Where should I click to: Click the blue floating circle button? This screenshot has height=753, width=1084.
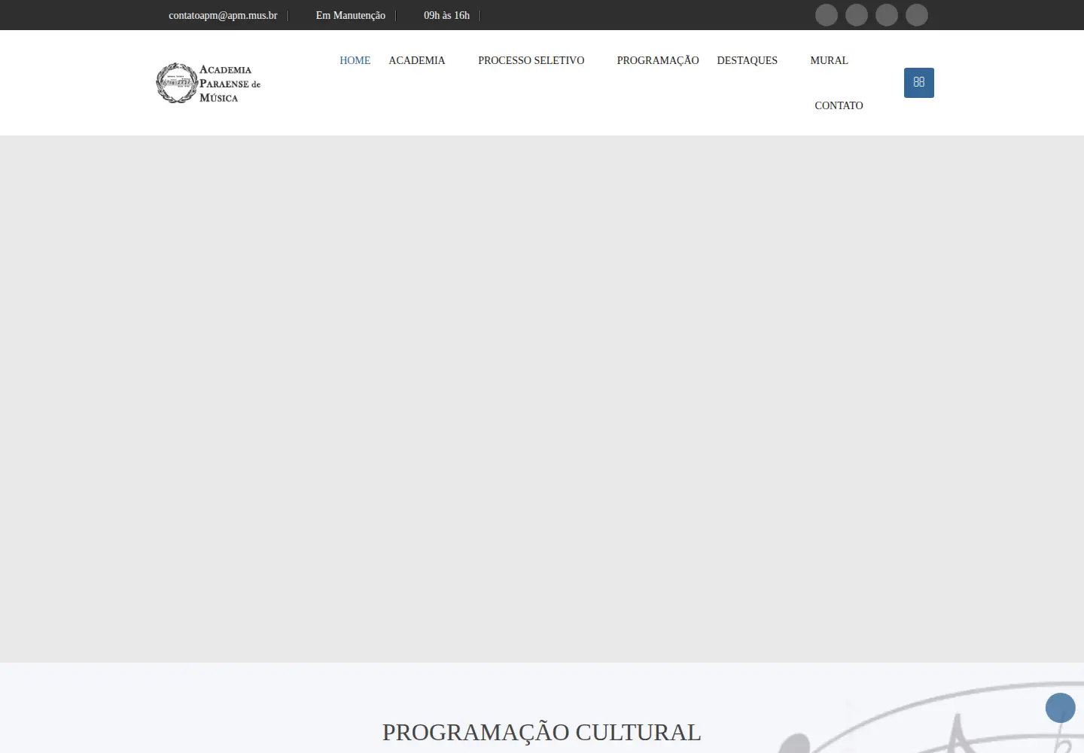click(x=1061, y=708)
